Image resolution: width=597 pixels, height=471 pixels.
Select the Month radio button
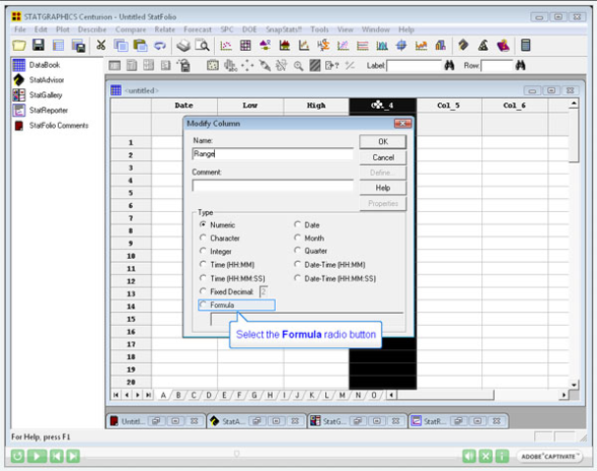(x=298, y=237)
